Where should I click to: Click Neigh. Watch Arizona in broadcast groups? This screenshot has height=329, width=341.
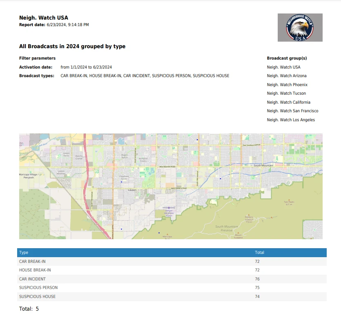point(287,76)
